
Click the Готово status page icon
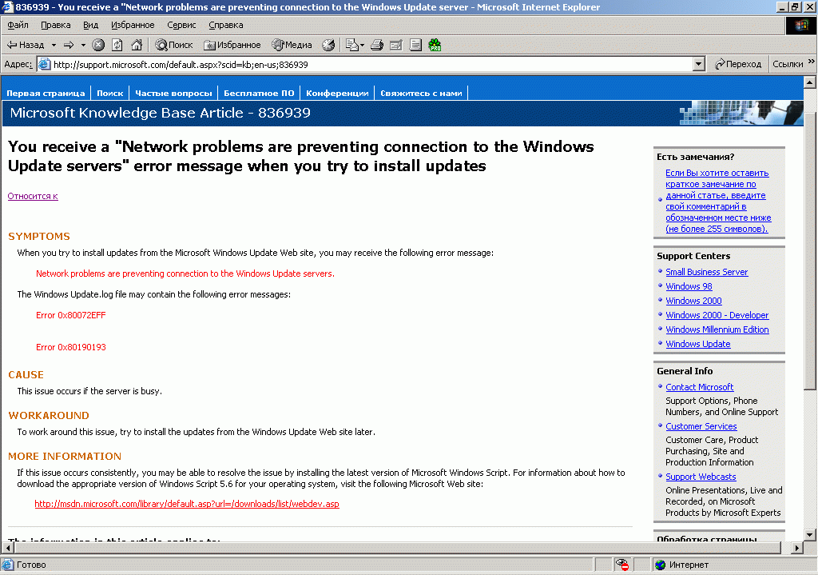point(7,565)
